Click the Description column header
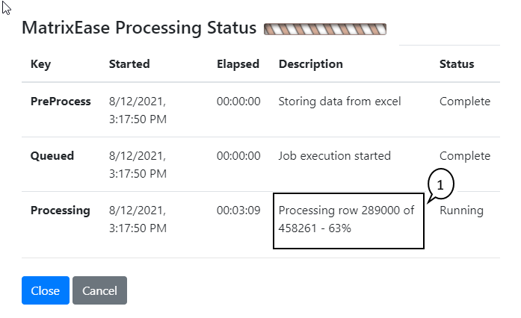Viewport: 521px width, 318px height. tap(310, 64)
